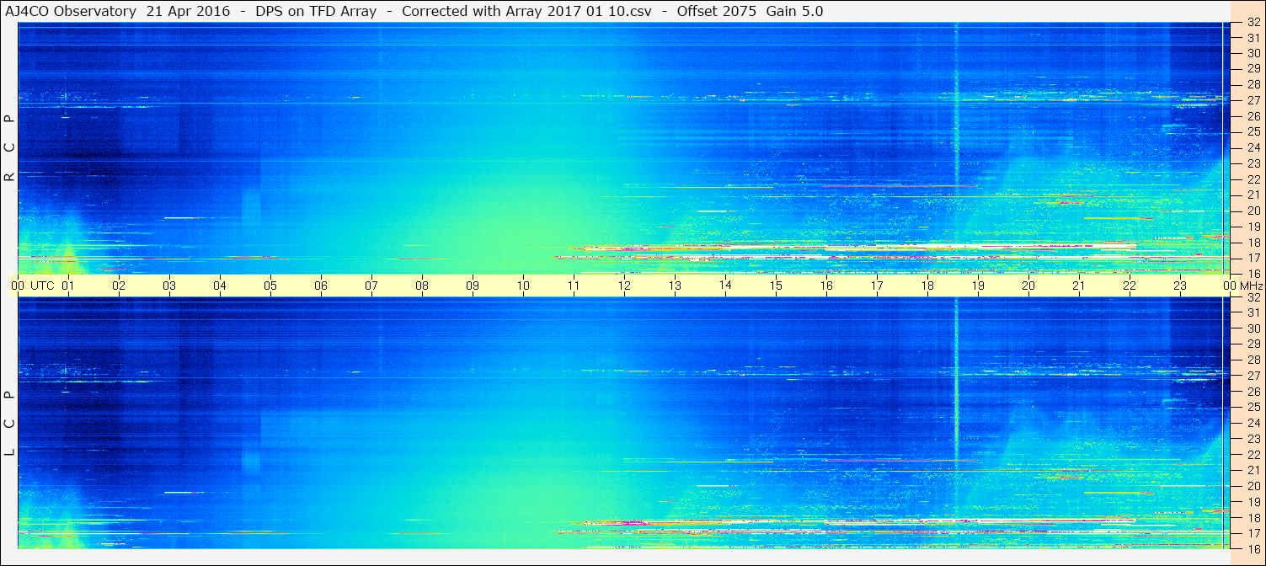Click the 28 MHz label in RCP panel
1266x566 pixels.
coord(1253,84)
